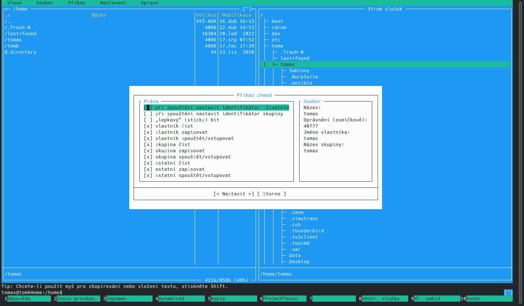The height and width of the screenshot is (306, 524).
Task: Select the root / node in folder tree
Action: (261, 15)
